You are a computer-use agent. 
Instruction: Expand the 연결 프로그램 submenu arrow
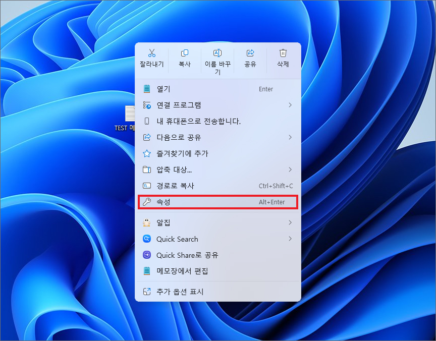[x=290, y=105]
